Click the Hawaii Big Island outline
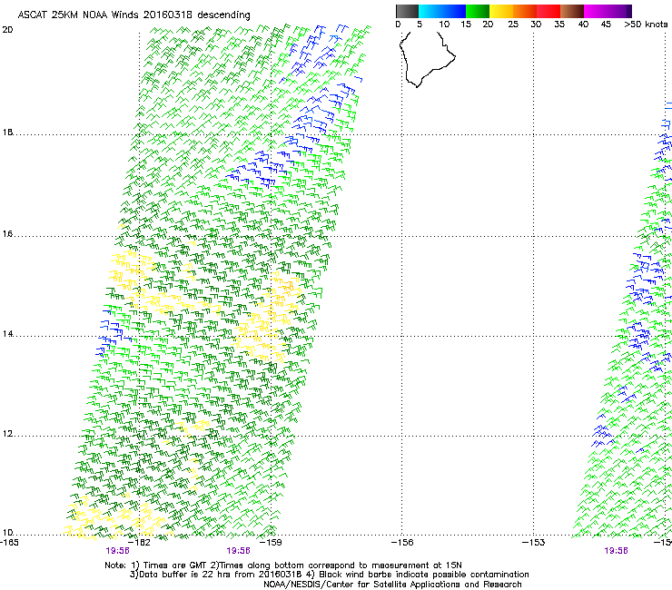 pos(428,60)
